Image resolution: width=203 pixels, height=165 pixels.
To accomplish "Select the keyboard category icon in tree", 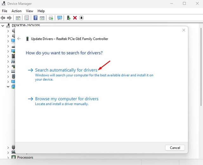I will 13,71.
